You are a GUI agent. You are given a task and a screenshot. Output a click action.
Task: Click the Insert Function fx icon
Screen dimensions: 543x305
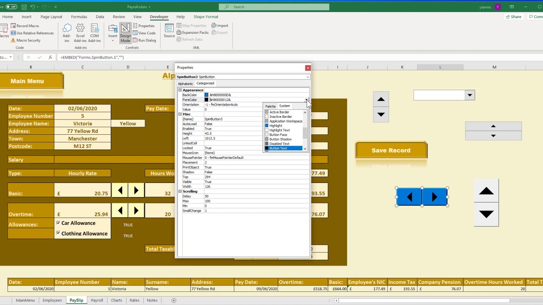[x=50, y=57]
